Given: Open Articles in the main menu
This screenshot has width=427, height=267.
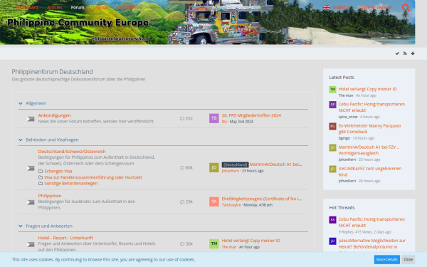Looking at the screenshot, I should coord(55,7).
